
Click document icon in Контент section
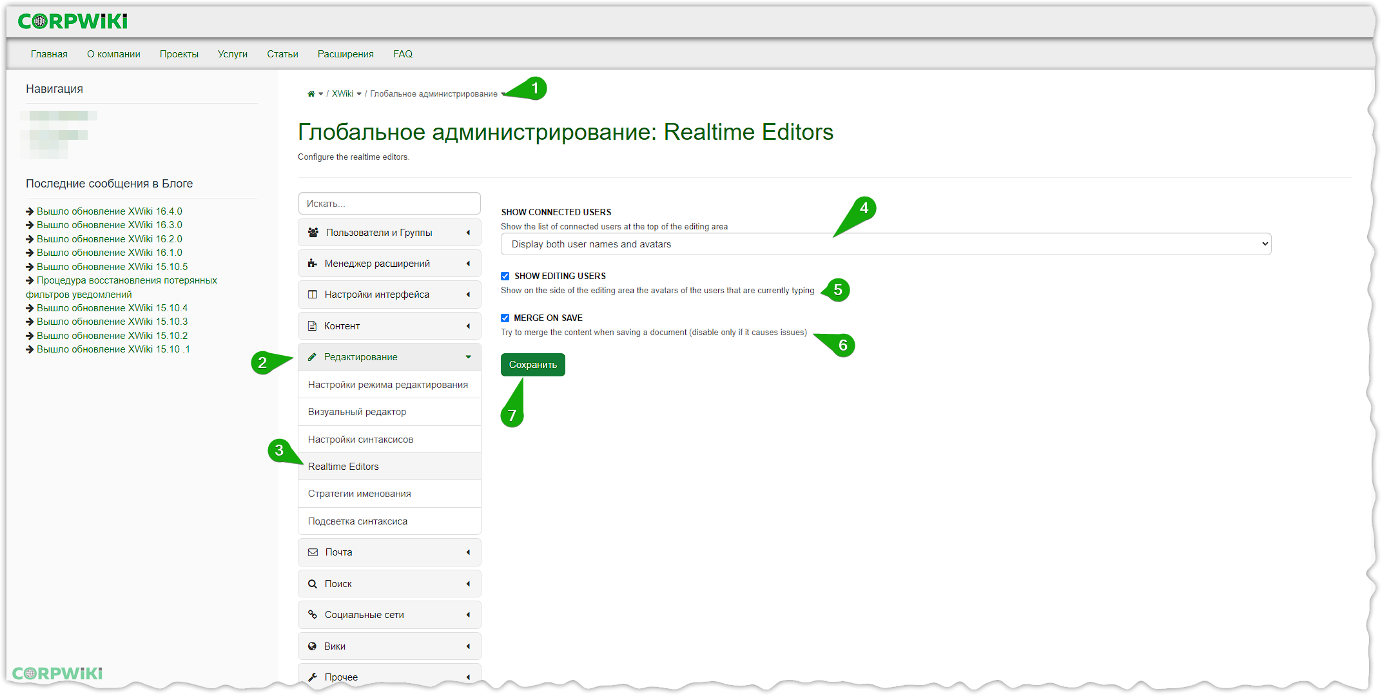[312, 326]
